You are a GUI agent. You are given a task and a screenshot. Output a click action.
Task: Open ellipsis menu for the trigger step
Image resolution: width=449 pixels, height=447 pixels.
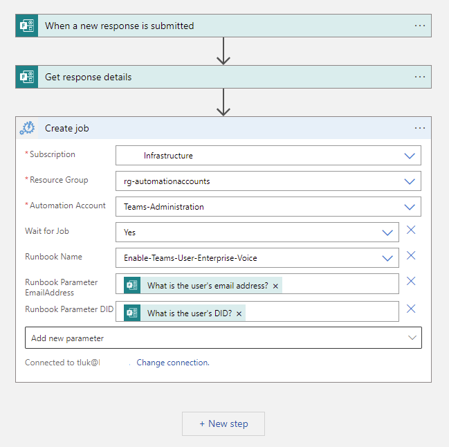(420, 26)
